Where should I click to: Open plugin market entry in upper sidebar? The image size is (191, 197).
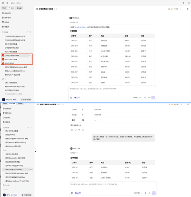tap(6, 18)
